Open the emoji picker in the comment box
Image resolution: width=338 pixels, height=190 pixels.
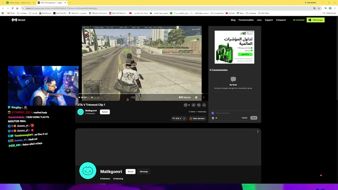(x=216, y=118)
